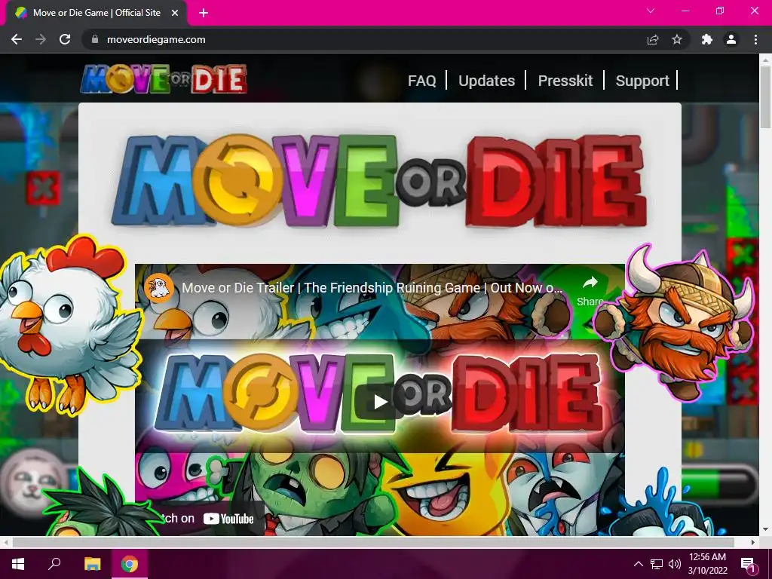
Task: Click the small Move or Die header logo
Action: point(164,78)
